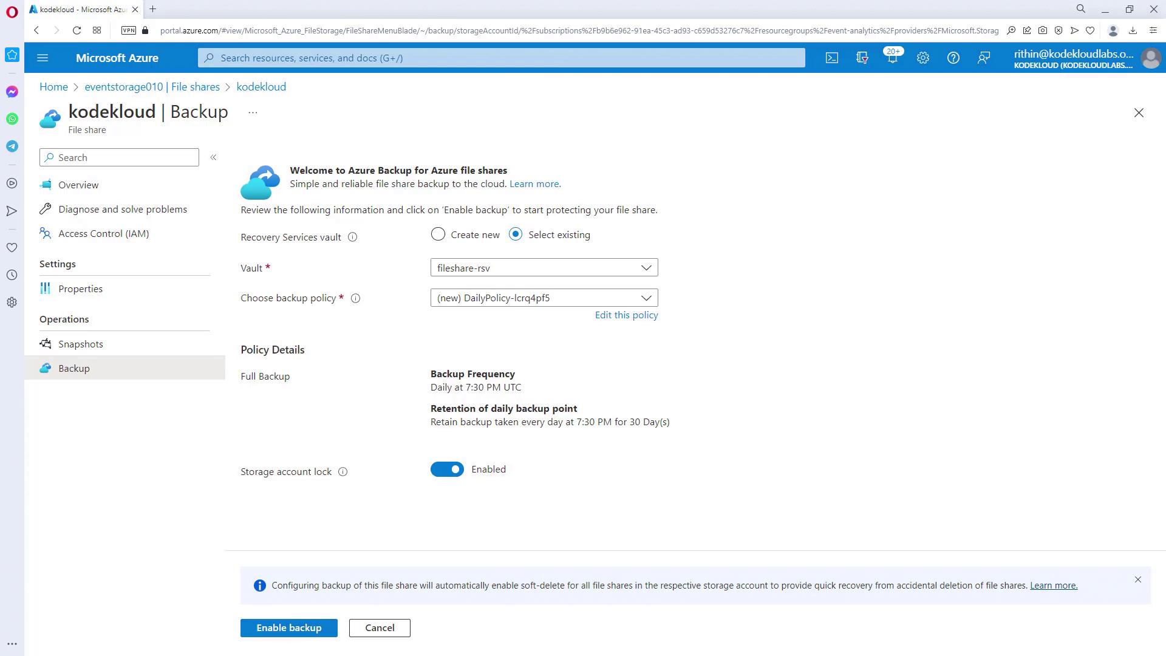Click info icon beside Storage account lock
Image resolution: width=1166 pixels, height=656 pixels.
(x=343, y=472)
